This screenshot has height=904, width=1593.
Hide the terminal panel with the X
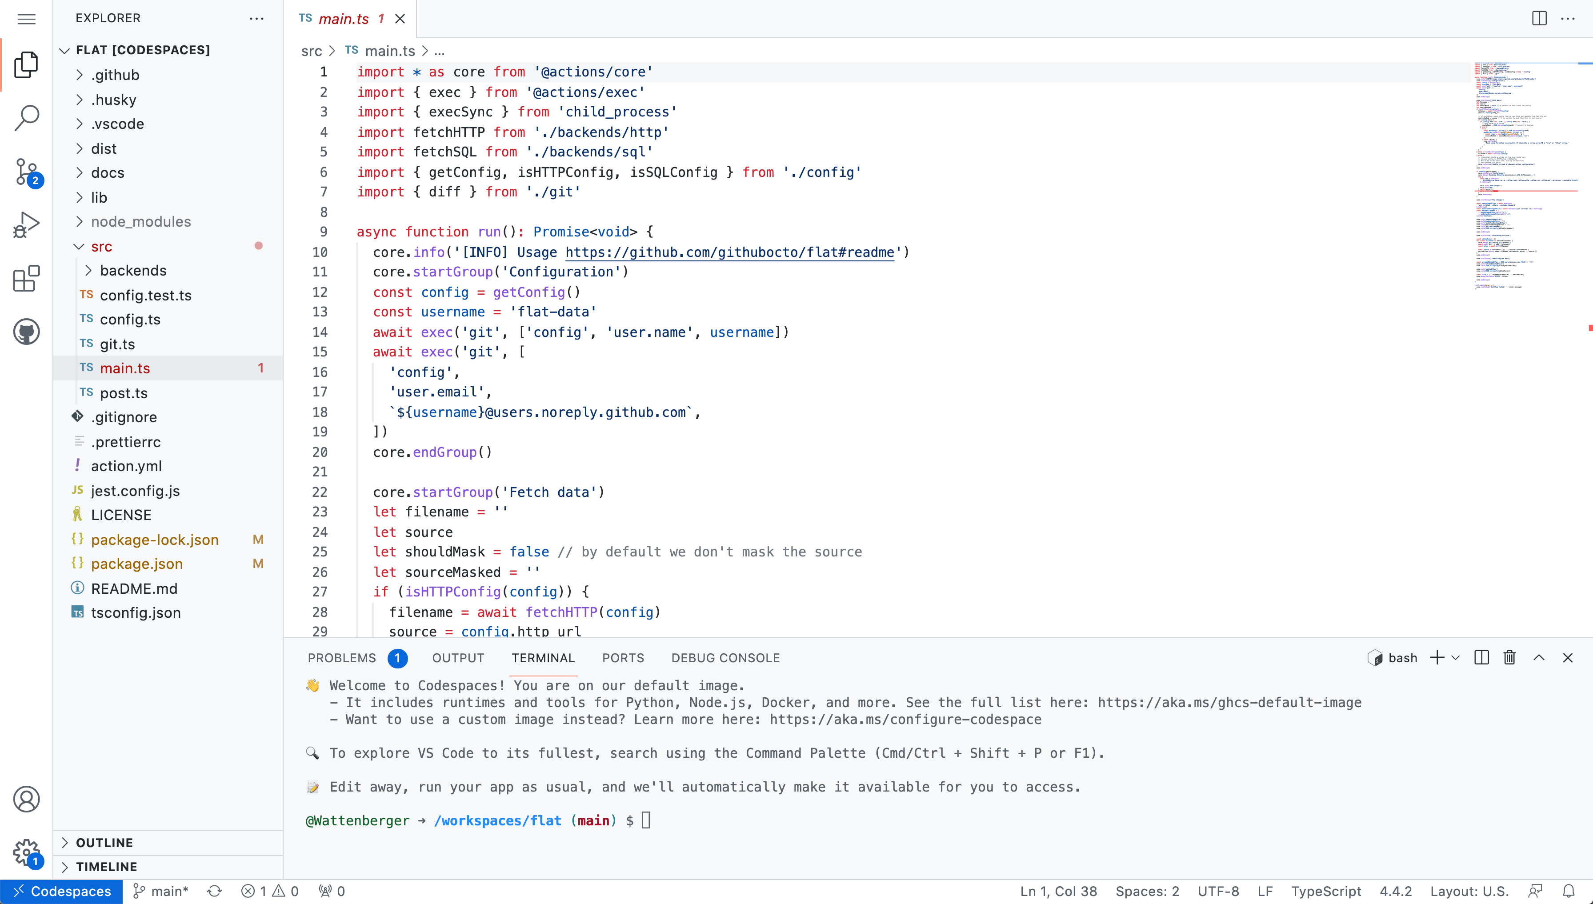click(1568, 657)
